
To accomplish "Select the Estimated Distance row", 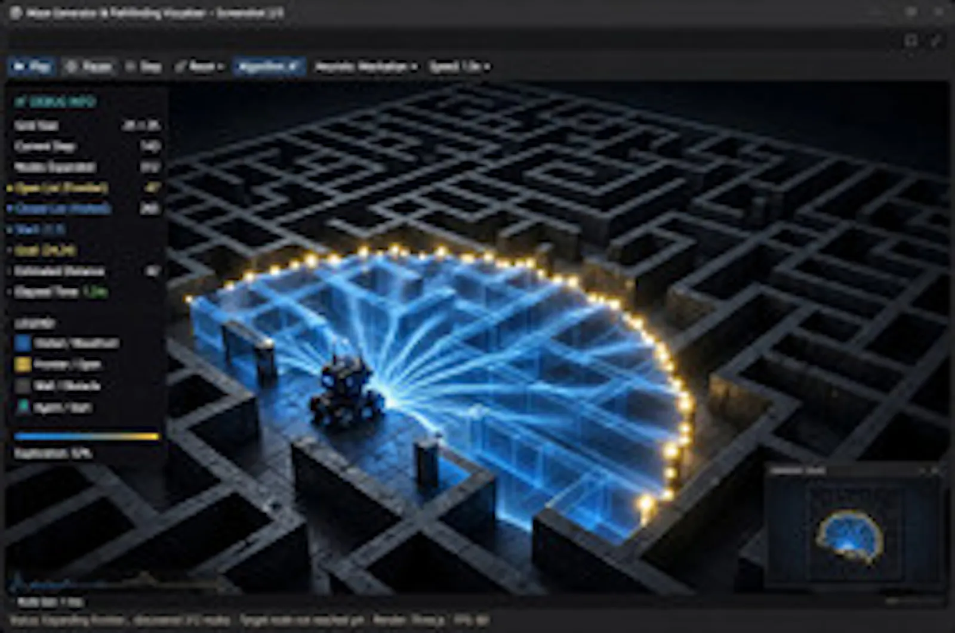I will tap(84, 271).
